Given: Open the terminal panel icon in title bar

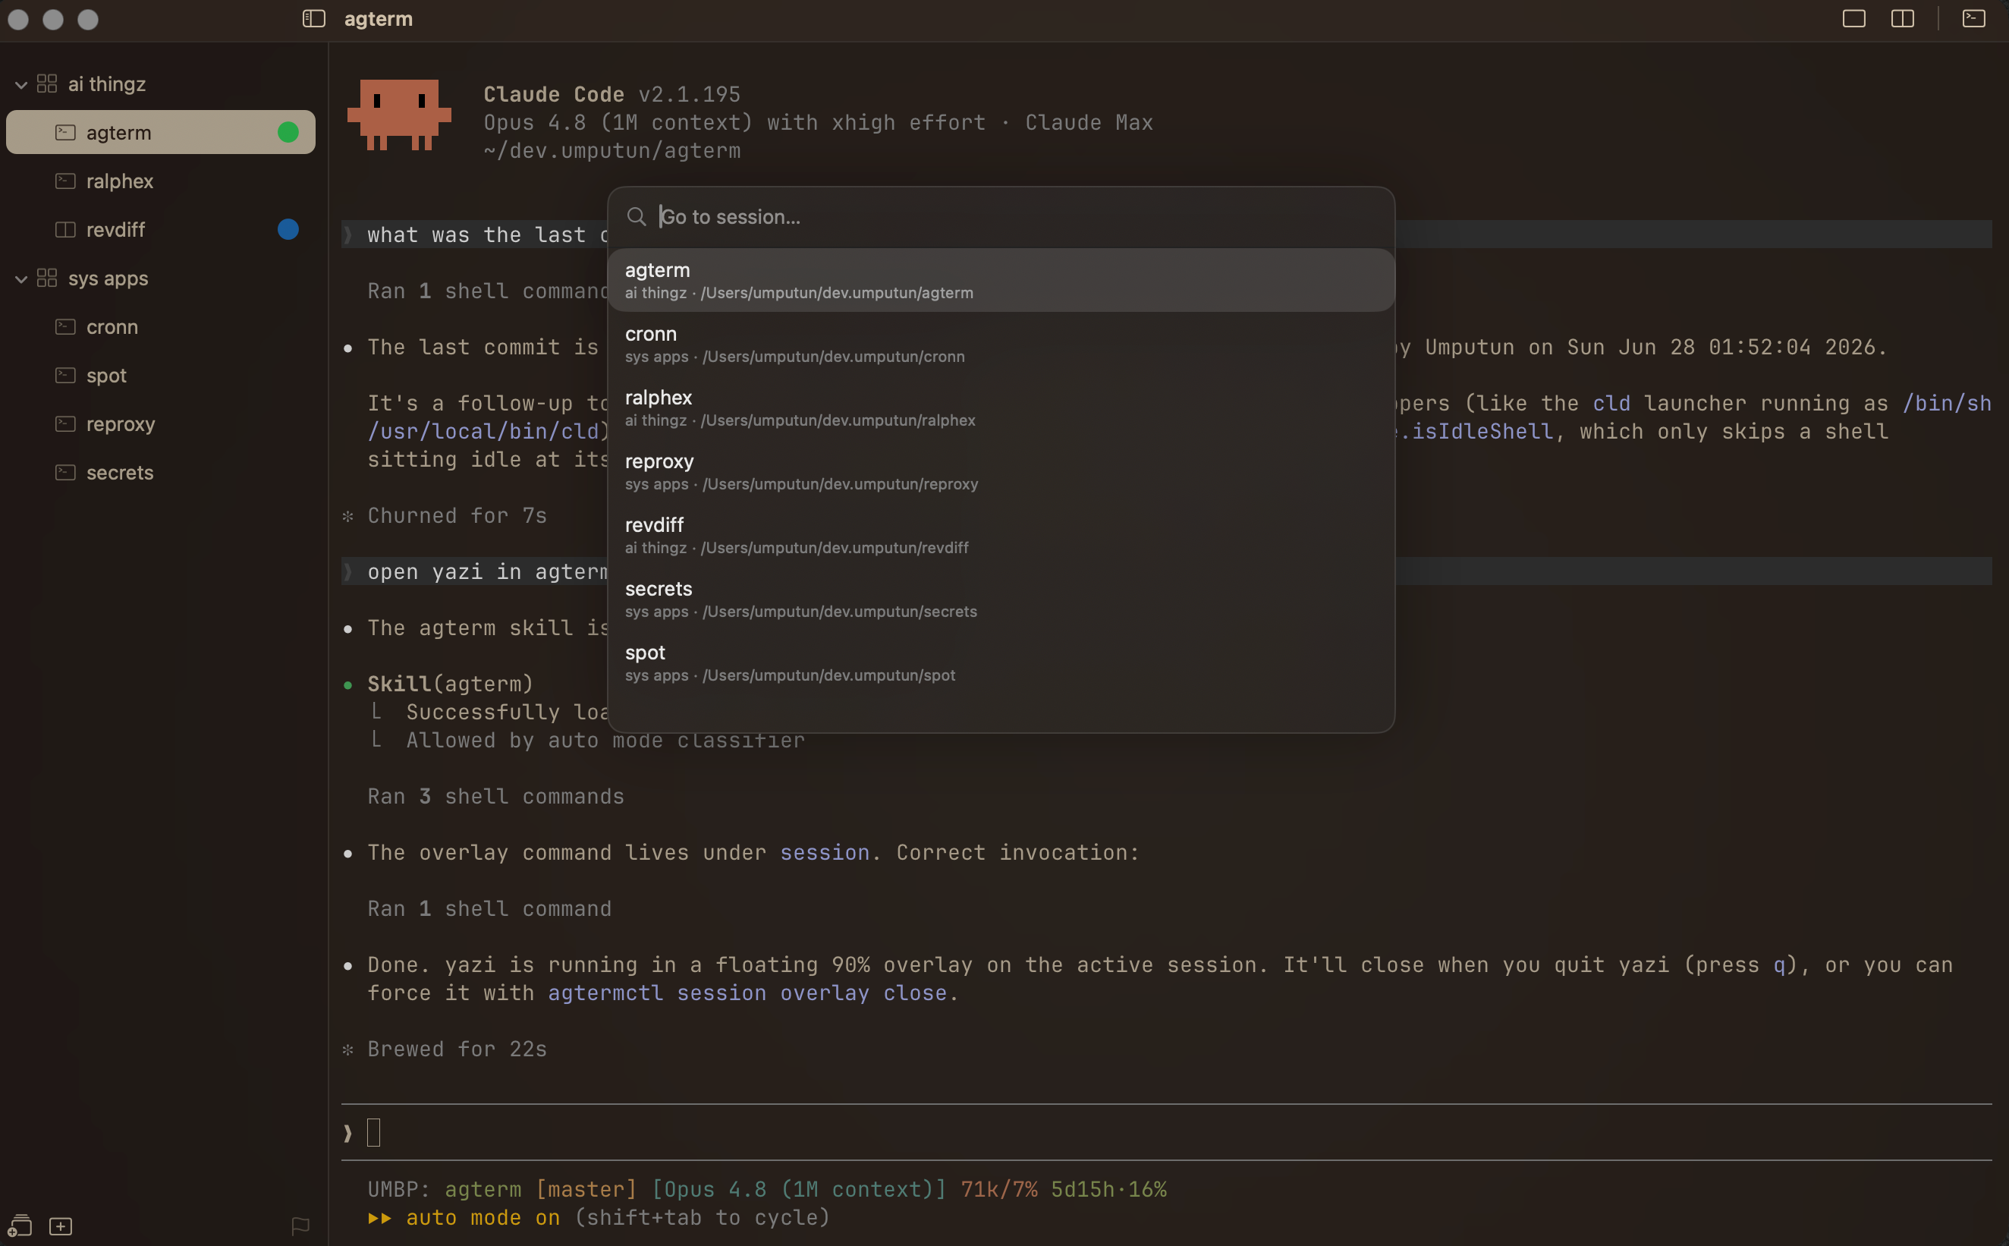Looking at the screenshot, I should tap(1973, 18).
